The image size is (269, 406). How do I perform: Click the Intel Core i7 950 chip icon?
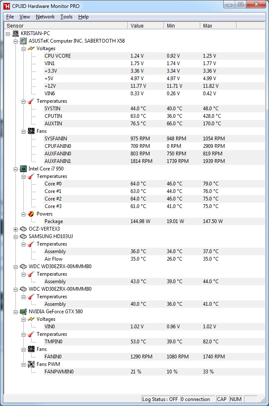(23, 169)
